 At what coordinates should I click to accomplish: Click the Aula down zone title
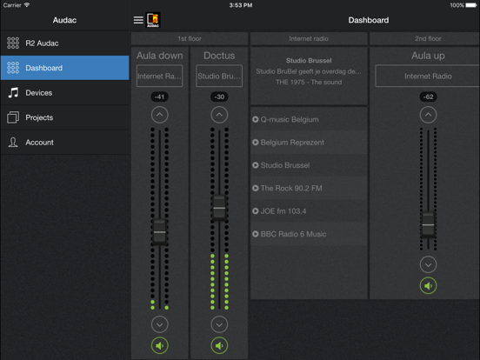(159, 56)
